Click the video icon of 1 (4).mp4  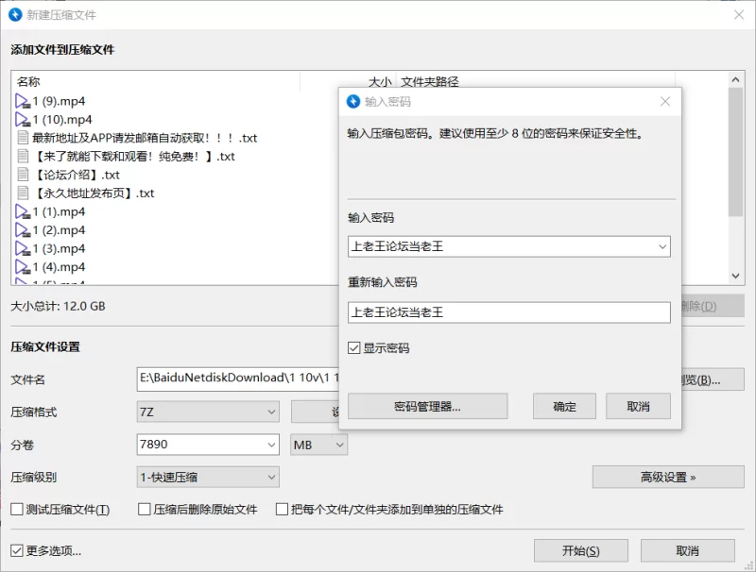[23, 266]
